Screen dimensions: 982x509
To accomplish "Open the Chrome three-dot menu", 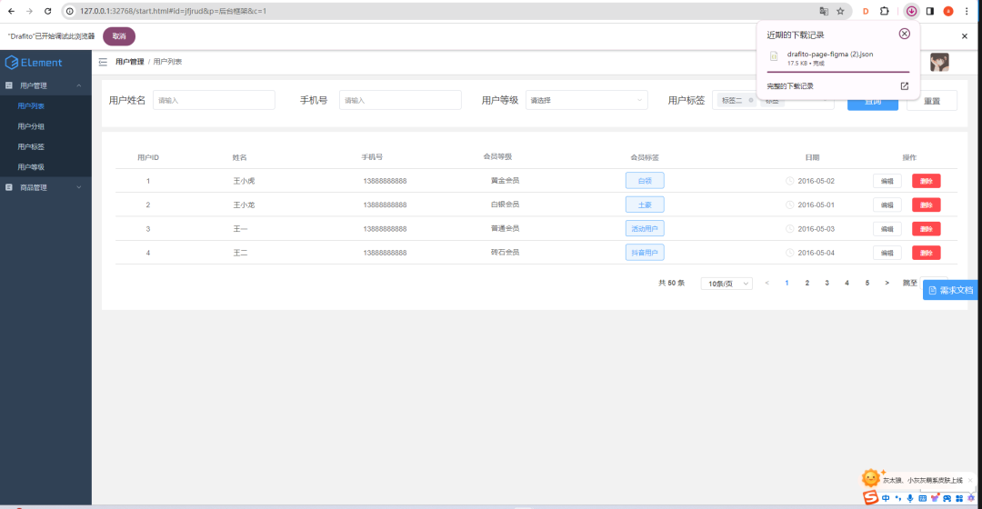I will (967, 11).
